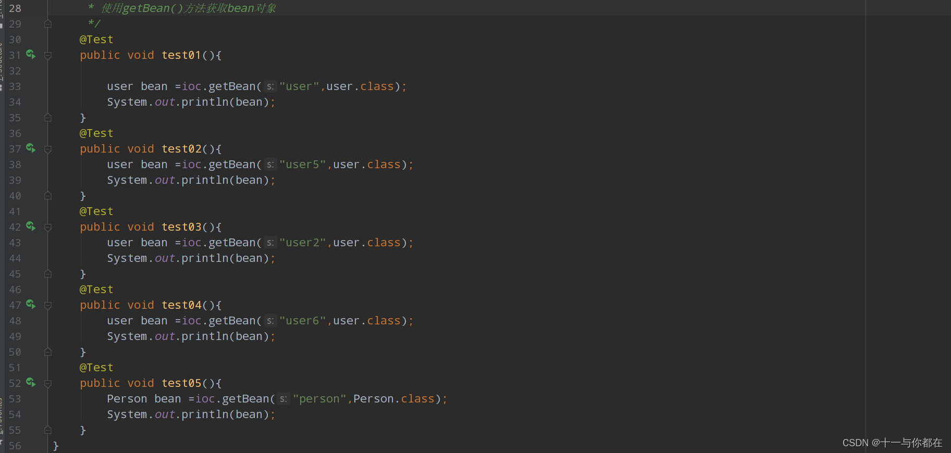The image size is (951, 453).
Task: Click line number 32 in the gutter
Action: point(15,71)
